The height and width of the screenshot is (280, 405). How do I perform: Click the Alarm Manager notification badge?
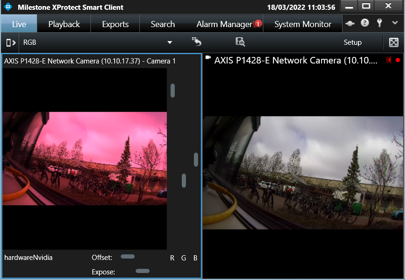coord(258,24)
